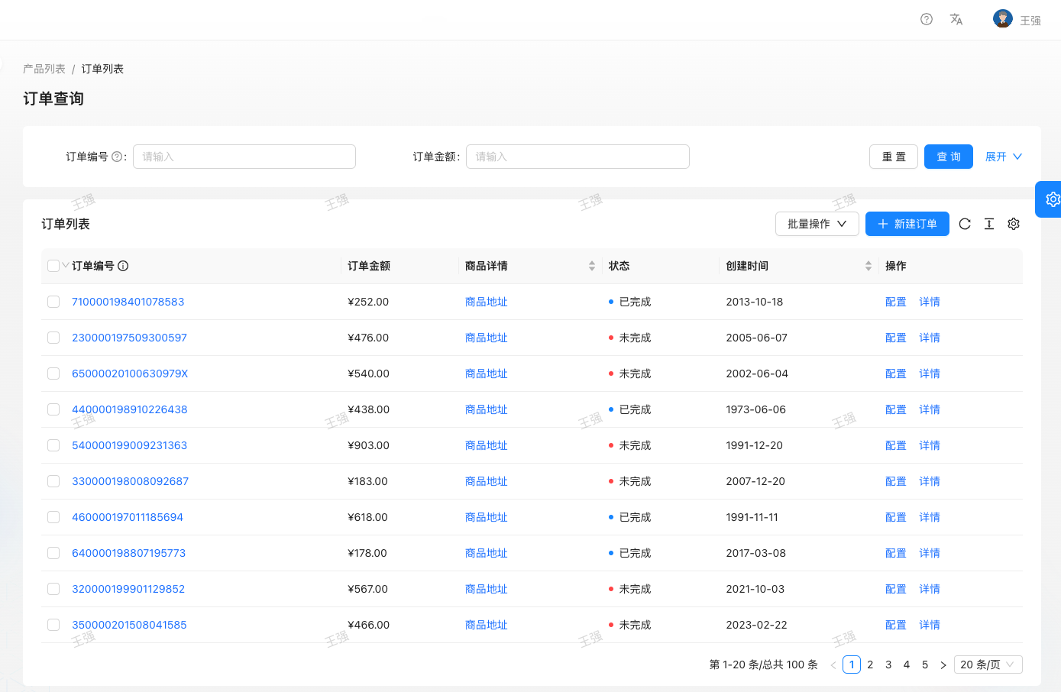Select the checkbox for order 230000197509300597
Image resolution: width=1061 pixels, height=692 pixels.
point(53,338)
